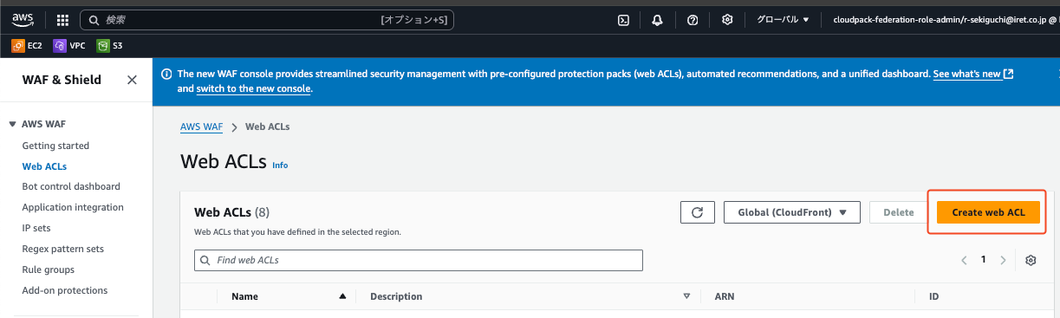Open the help question mark icon
1060x318 pixels.
pos(693,19)
